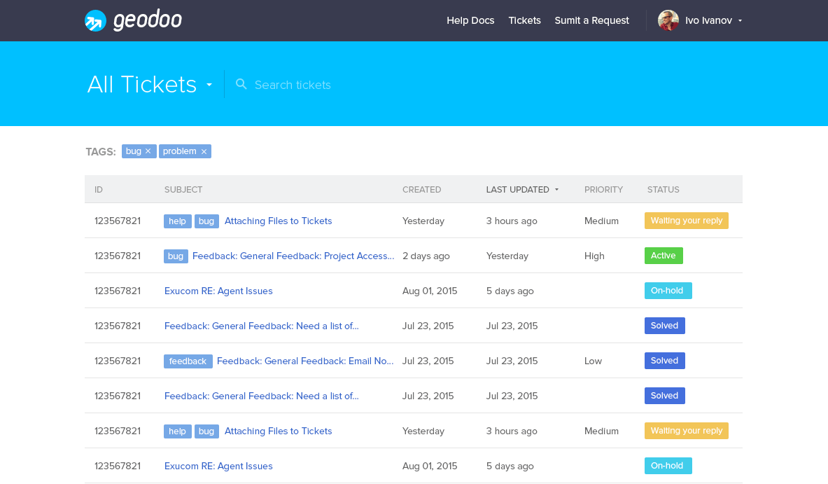
Task: Remove the problem tag filter
Action: click(x=204, y=151)
